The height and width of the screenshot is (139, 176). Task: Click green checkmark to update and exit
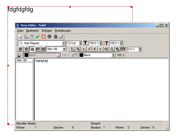[x=38, y=37]
